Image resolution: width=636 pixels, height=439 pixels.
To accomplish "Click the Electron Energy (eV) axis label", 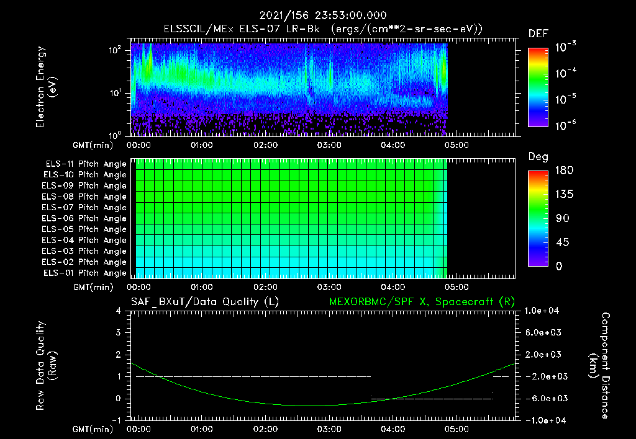I will pos(46,87).
